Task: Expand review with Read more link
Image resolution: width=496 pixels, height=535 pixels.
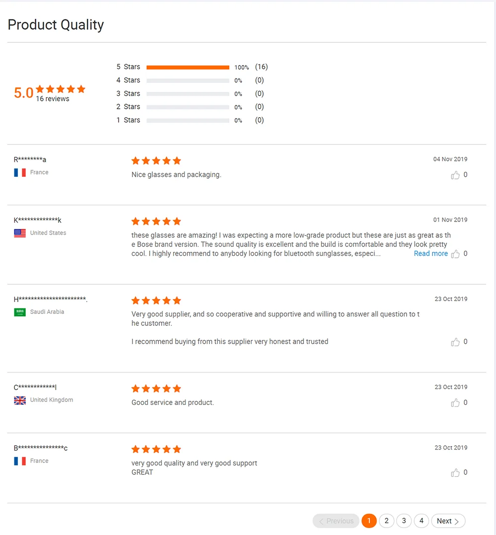Action: (x=431, y=253)
